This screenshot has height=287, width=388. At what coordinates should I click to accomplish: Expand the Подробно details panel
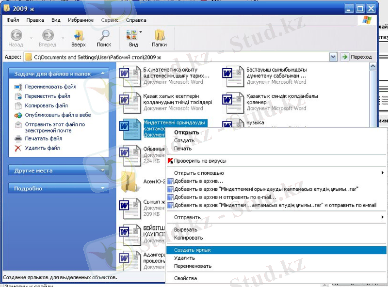tap(102, 188)
